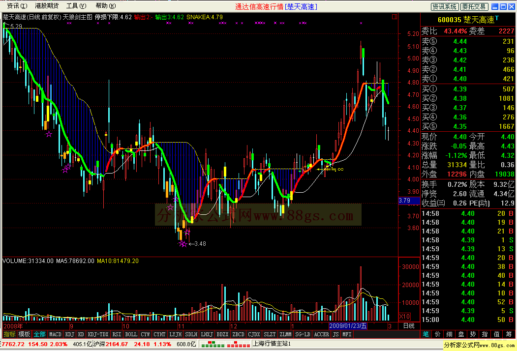The width and height of the screenshot is (517, 351).
Task: Switch indicator to MFI
Action: click(x=347, y=334)
